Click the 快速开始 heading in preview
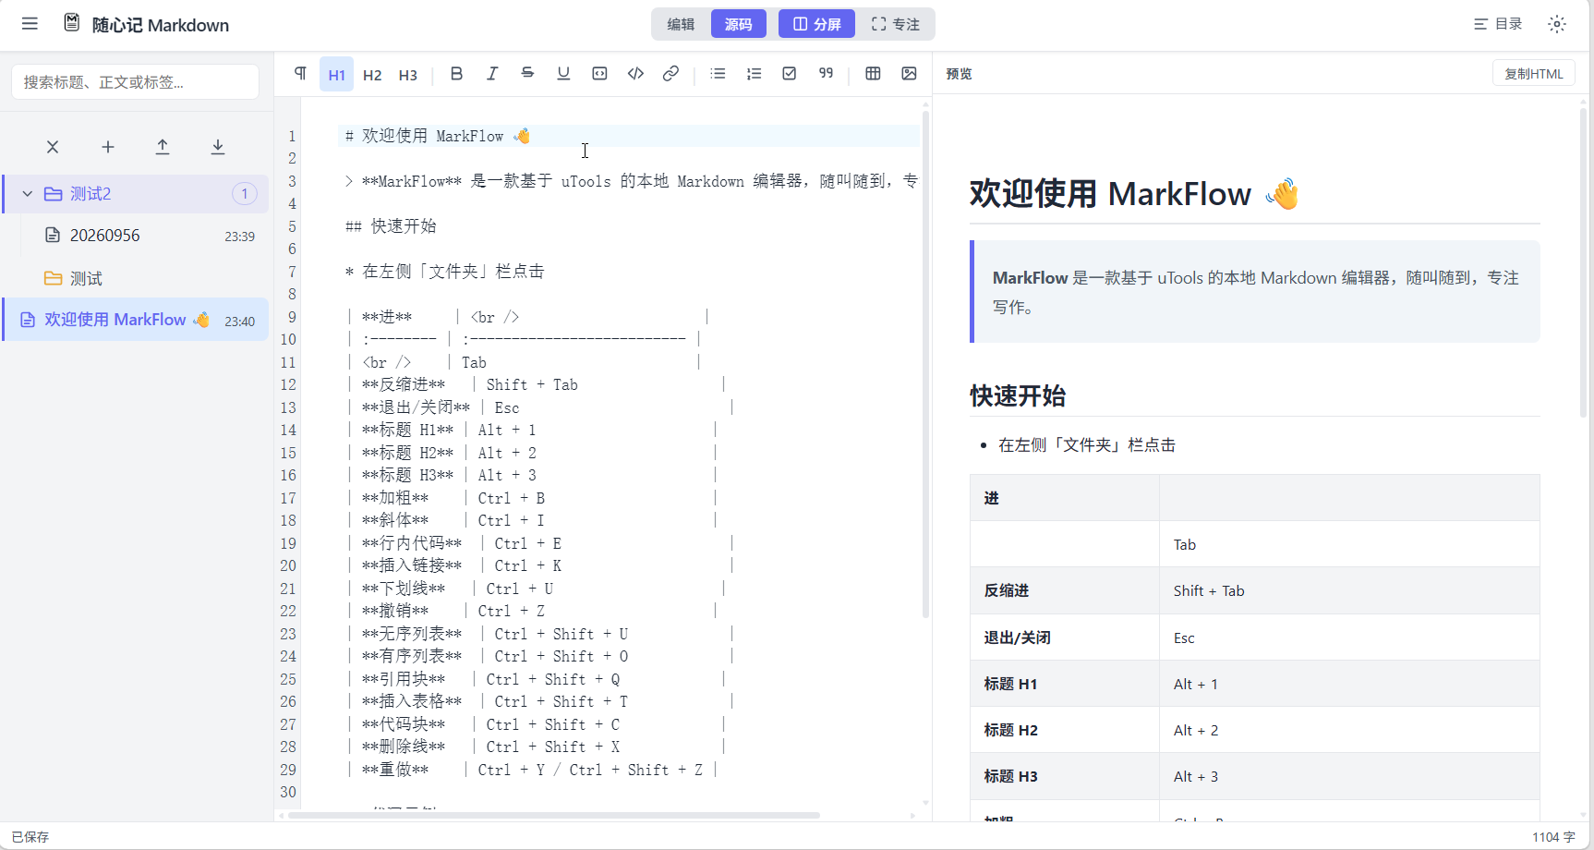 1018,396
